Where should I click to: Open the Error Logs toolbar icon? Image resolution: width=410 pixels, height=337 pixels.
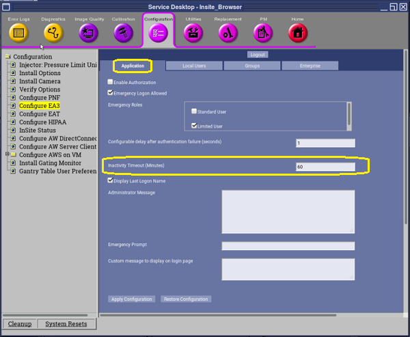point(18,32)
